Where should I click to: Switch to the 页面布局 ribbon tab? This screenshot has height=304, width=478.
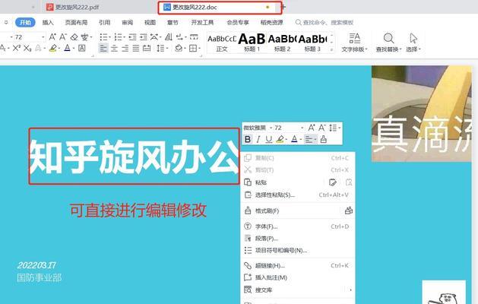[76, 22]
